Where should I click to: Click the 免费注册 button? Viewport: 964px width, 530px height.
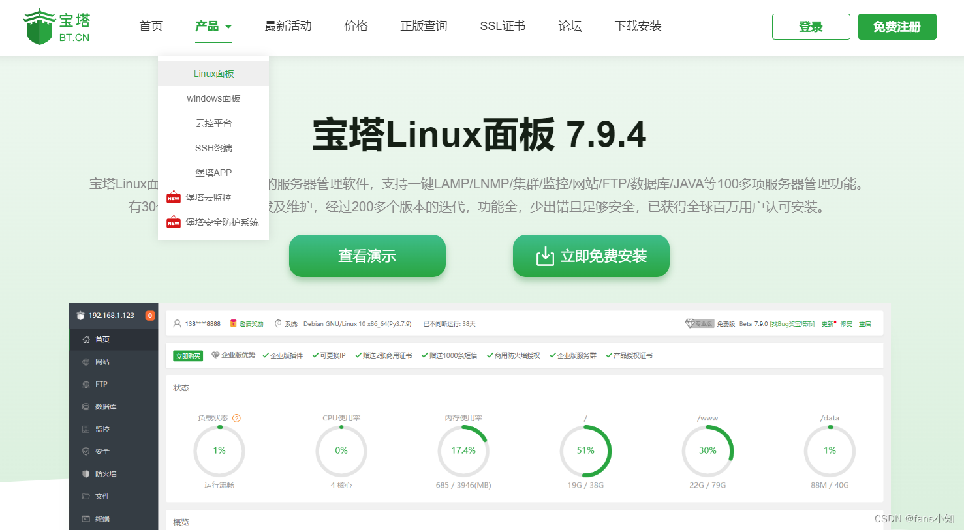tap(897, 27)
